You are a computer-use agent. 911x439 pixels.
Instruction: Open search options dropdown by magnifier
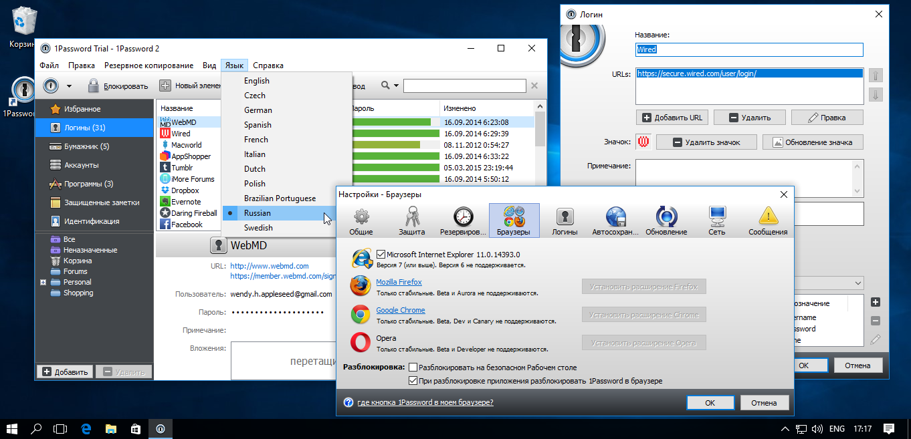click(x=396, y=86)
